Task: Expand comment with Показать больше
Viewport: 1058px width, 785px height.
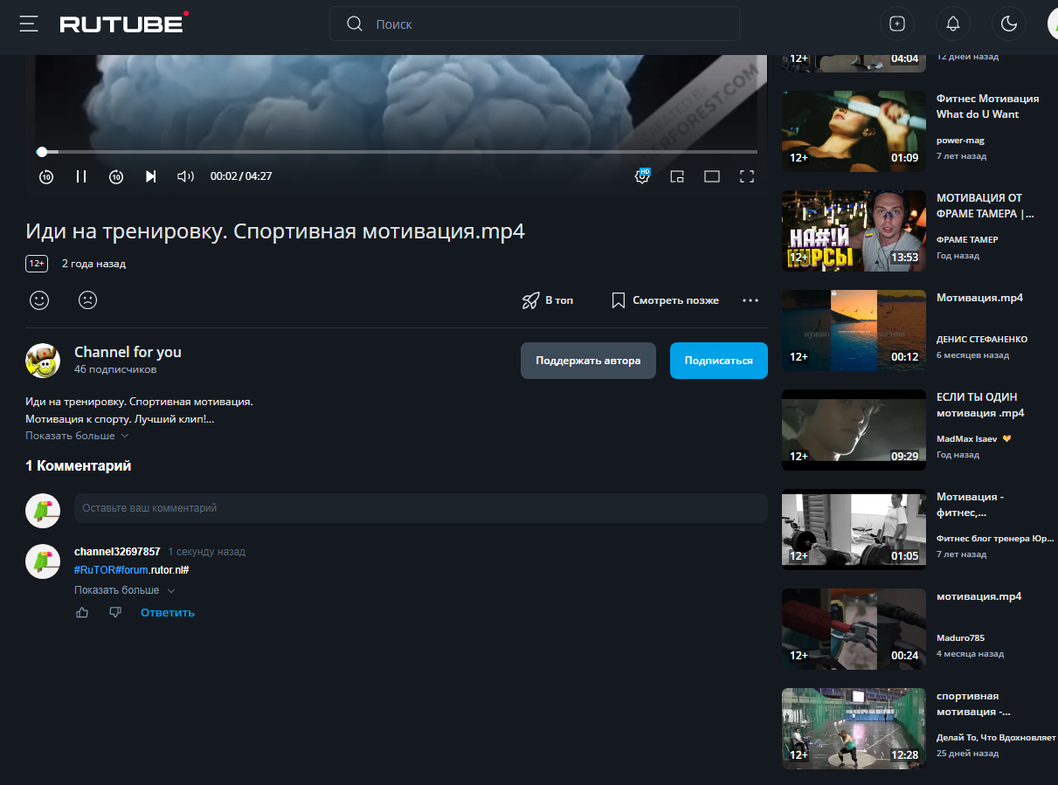Action: [125, 590]
